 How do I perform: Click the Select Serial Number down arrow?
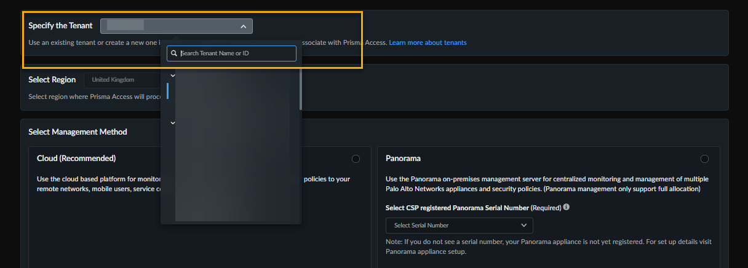[523, 225]
